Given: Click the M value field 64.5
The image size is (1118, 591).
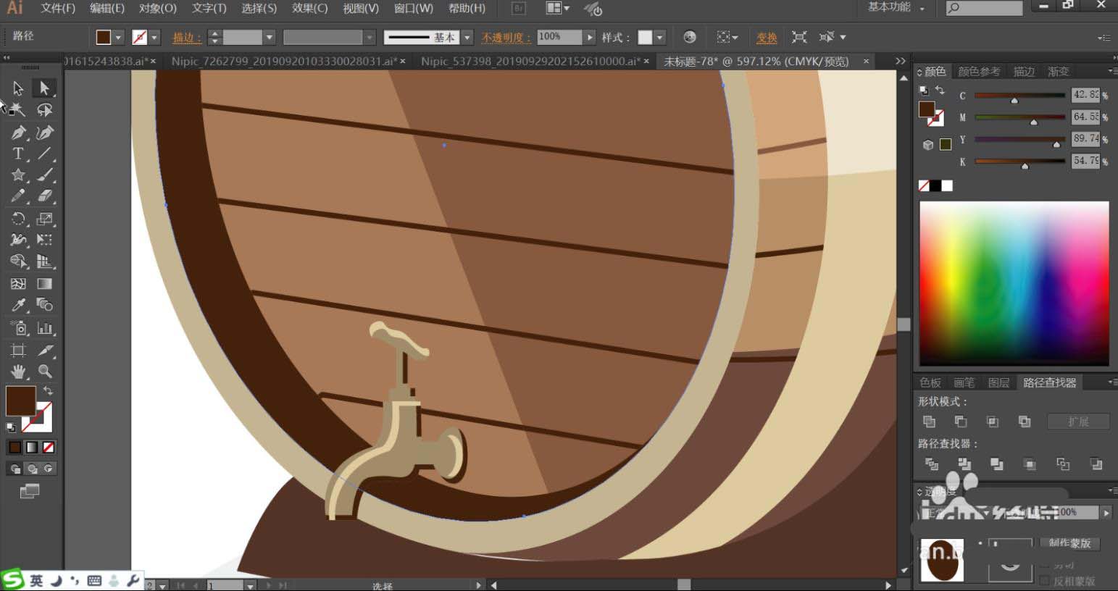Looking at the screenshot, I should click(x=1085, y=117).
